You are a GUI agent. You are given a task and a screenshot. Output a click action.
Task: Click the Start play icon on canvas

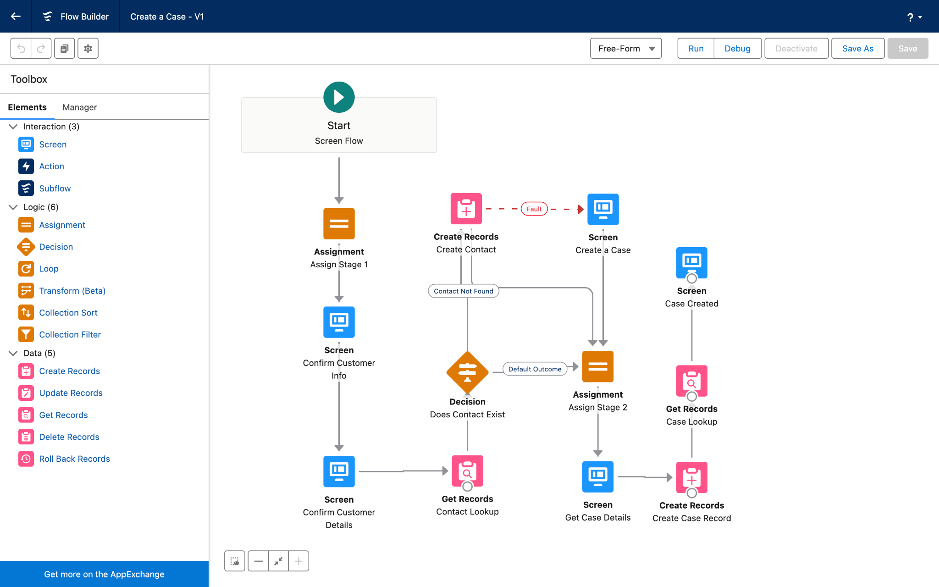point(339,97)
